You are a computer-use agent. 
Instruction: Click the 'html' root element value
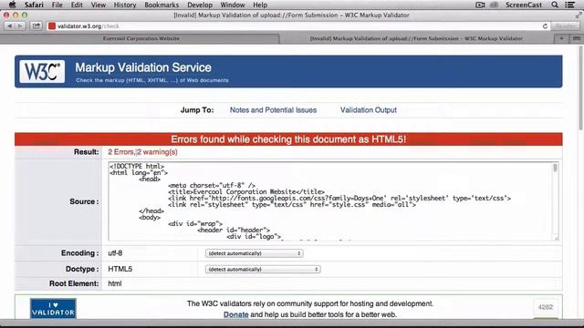pyautogui.click(x=115, y=283)
